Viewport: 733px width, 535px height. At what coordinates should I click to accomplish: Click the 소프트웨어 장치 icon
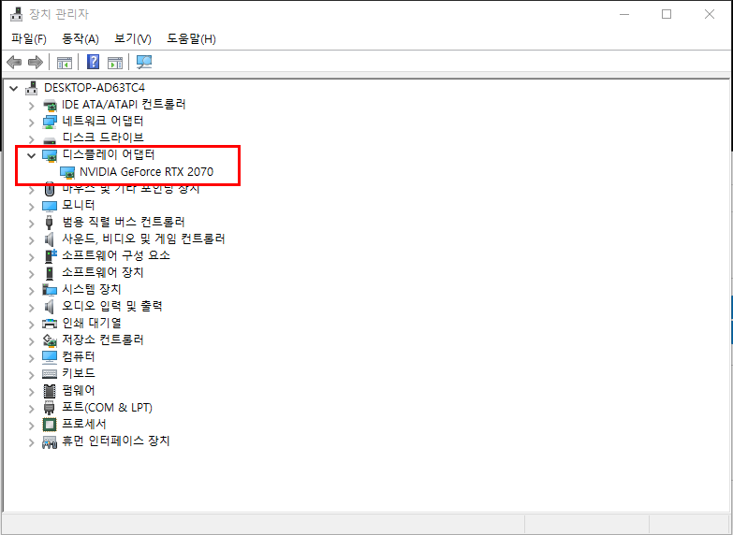[x=50, y=273]
